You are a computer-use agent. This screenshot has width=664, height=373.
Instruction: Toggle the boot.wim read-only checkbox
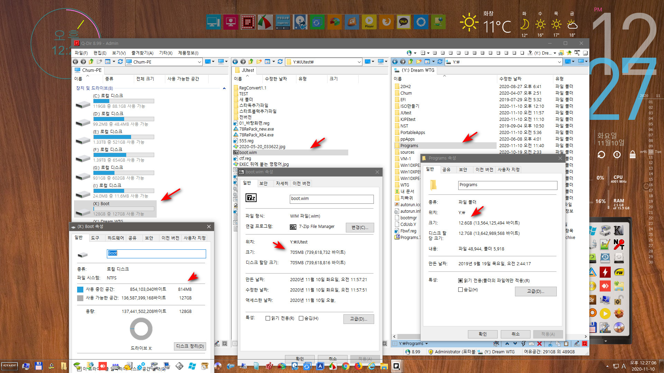coord(268,318)
